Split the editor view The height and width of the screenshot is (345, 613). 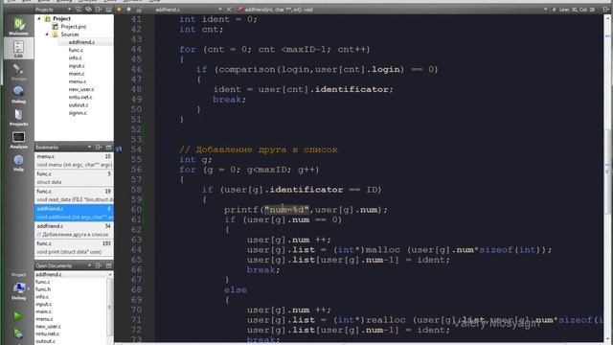[606, 10]
